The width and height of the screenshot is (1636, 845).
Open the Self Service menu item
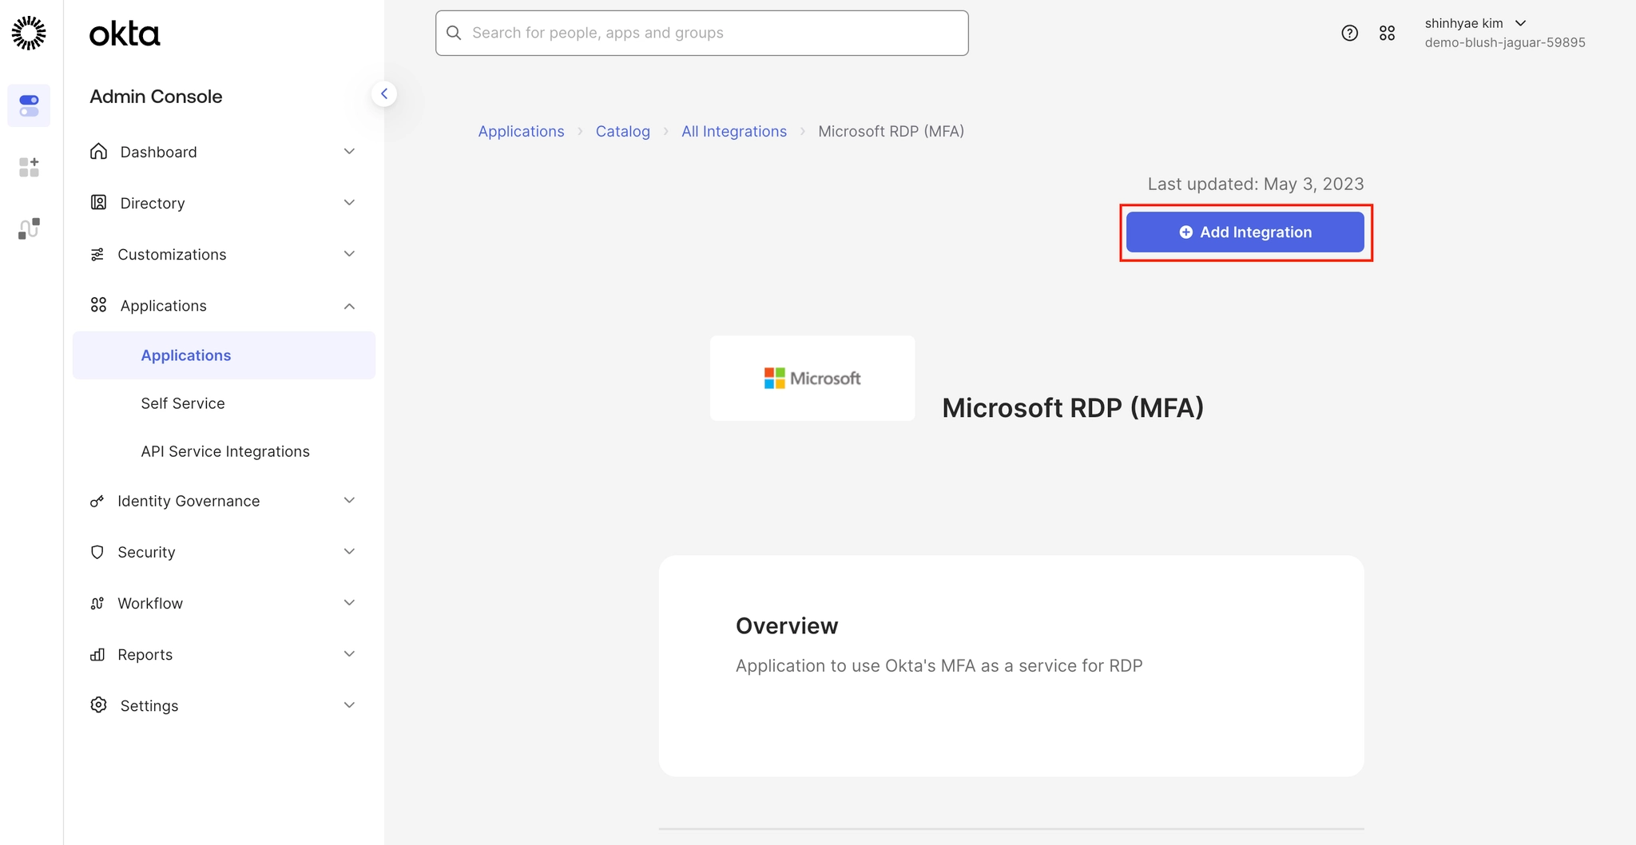point(183,403)
